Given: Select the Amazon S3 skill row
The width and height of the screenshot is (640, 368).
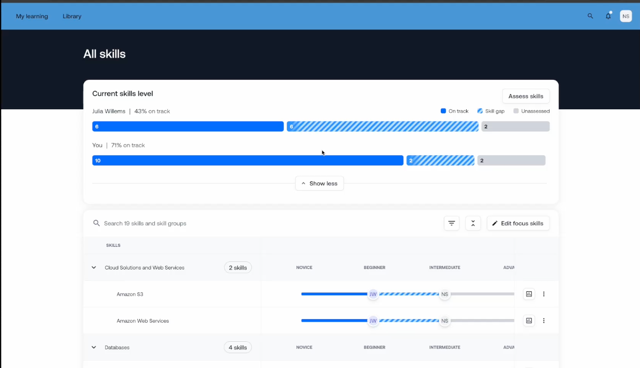Looking at the screenshot, I should point(321,294).
